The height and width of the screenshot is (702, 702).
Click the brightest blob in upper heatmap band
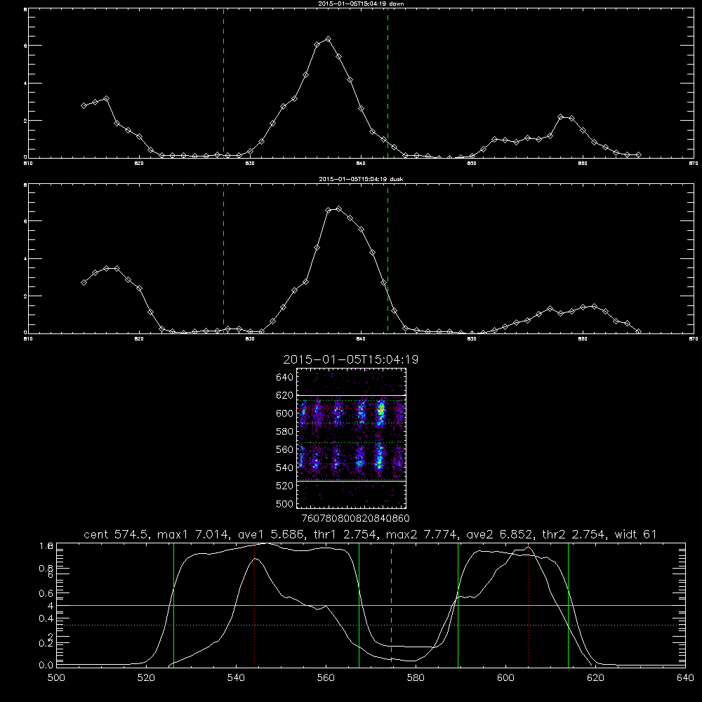381,411
